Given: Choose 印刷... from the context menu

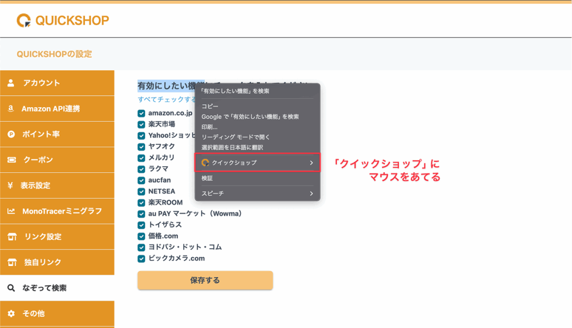Looking at the screenshot, I should [258, 127].
